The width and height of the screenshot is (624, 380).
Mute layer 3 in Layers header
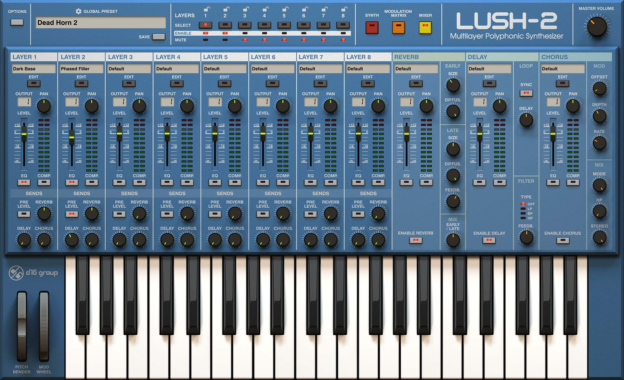tap(245, 40)
